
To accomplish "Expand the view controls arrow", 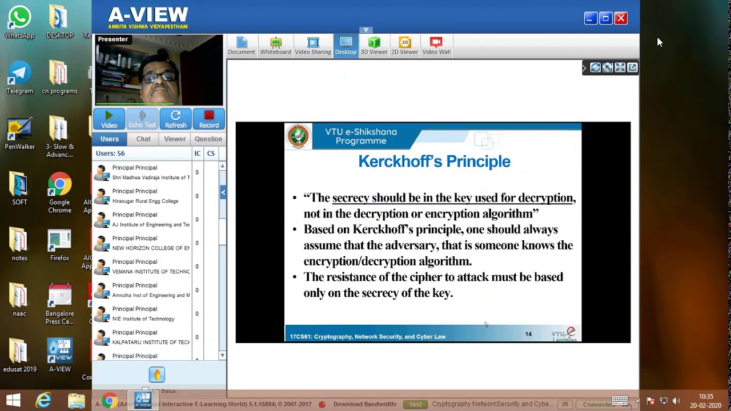I will pyautogui.click(x=584, y=68).
